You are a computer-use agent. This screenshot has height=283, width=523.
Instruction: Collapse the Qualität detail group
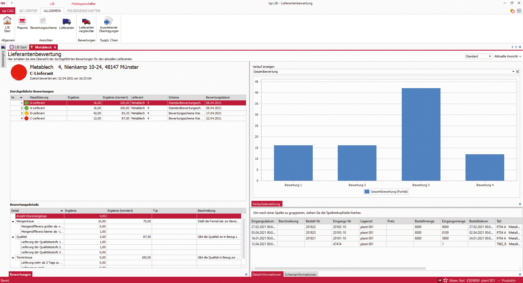click(x=13, y=237)
